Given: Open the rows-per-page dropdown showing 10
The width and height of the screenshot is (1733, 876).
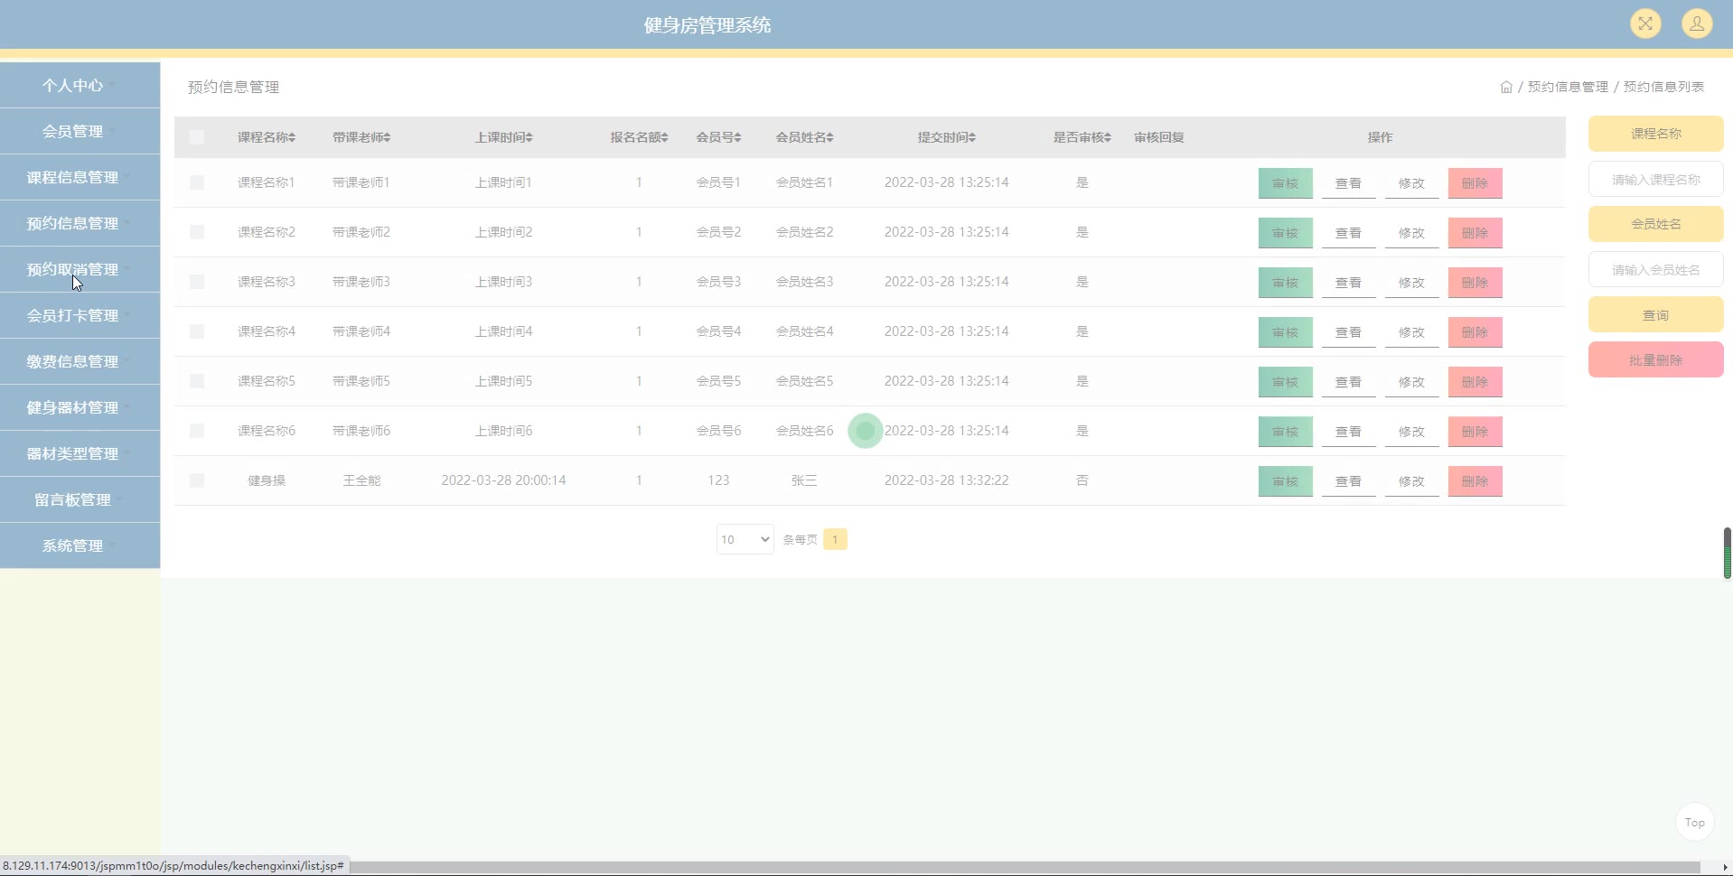Looking at the screenshot, I should pos(745,539).
